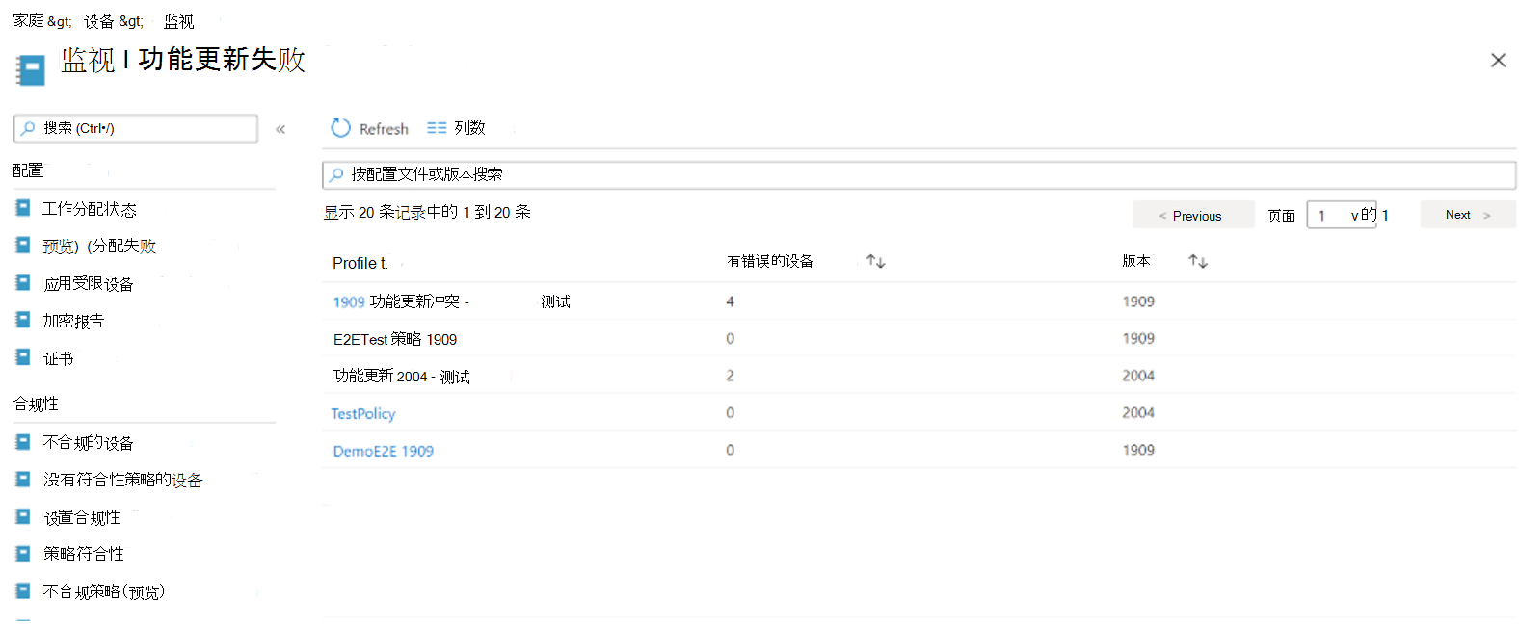Click the 版本 column header text
The image size is (1519, 628).
(x=1136, y=261)
